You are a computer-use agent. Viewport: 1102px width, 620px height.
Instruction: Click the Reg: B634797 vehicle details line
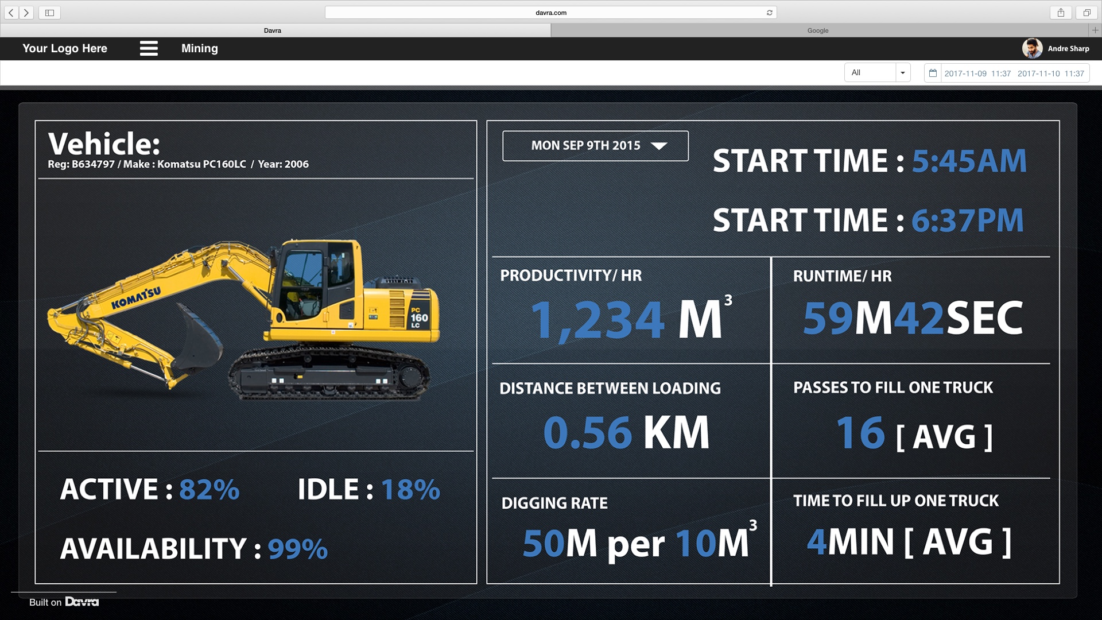pos(179,164)
